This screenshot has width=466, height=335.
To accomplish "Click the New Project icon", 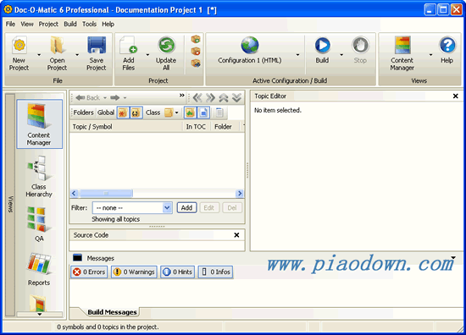I will coord(19,46).
